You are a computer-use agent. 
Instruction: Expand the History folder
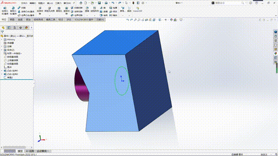(x=2, y=39)
